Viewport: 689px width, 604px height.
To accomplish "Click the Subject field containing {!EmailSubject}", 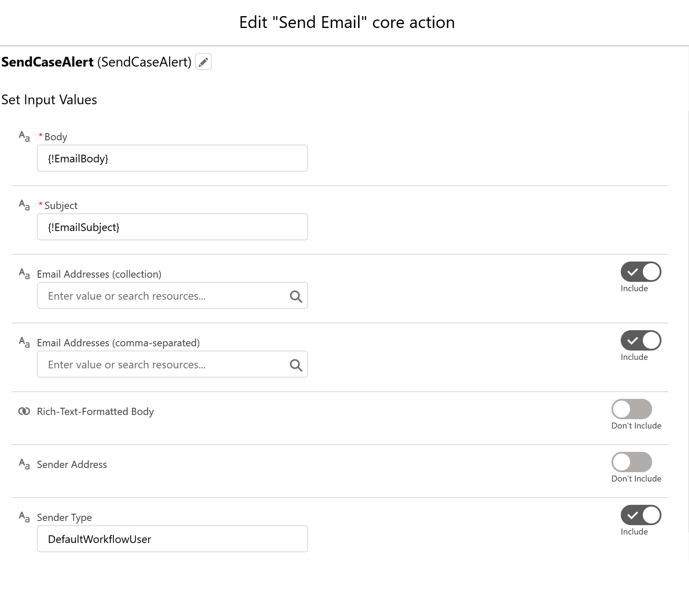I will tap(172, 227).
